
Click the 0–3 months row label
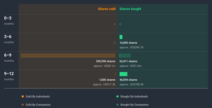click(x=9, y=21)
